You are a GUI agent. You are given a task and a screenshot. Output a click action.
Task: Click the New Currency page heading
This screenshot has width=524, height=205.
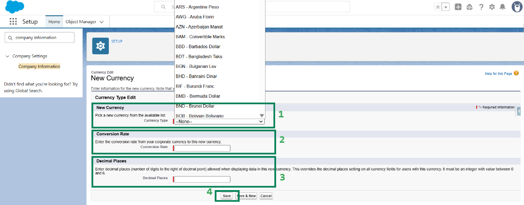tap(112, 78)
